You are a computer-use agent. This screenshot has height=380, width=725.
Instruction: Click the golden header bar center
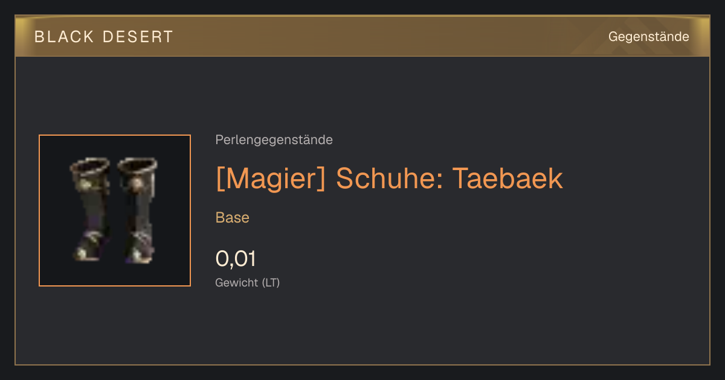362,37
